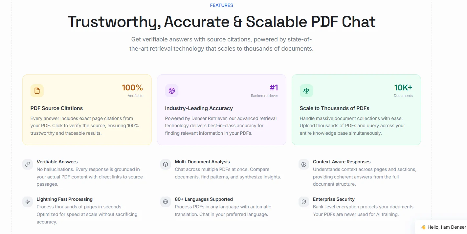The image size is (467, 234).
Task: Click the scales icon on Scale to Thousands card
Action: point(306,90)
